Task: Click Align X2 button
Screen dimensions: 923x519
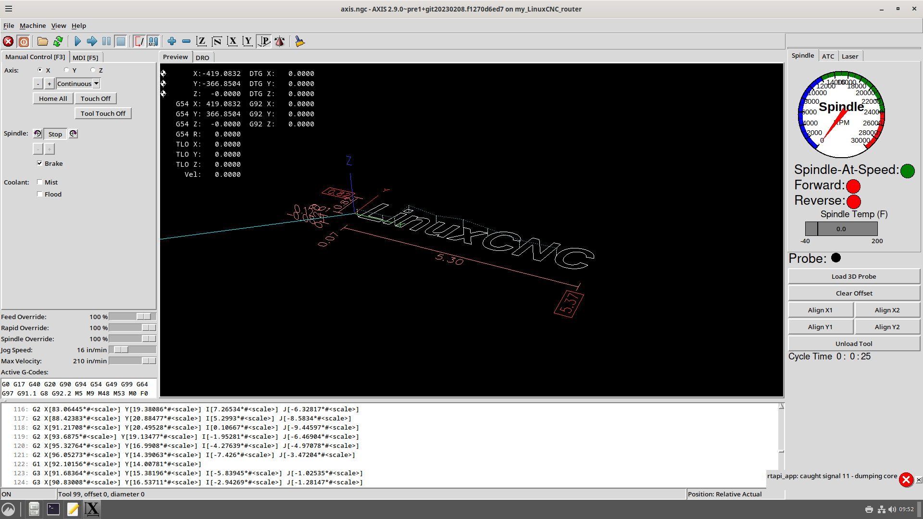Action: point(887,310)
